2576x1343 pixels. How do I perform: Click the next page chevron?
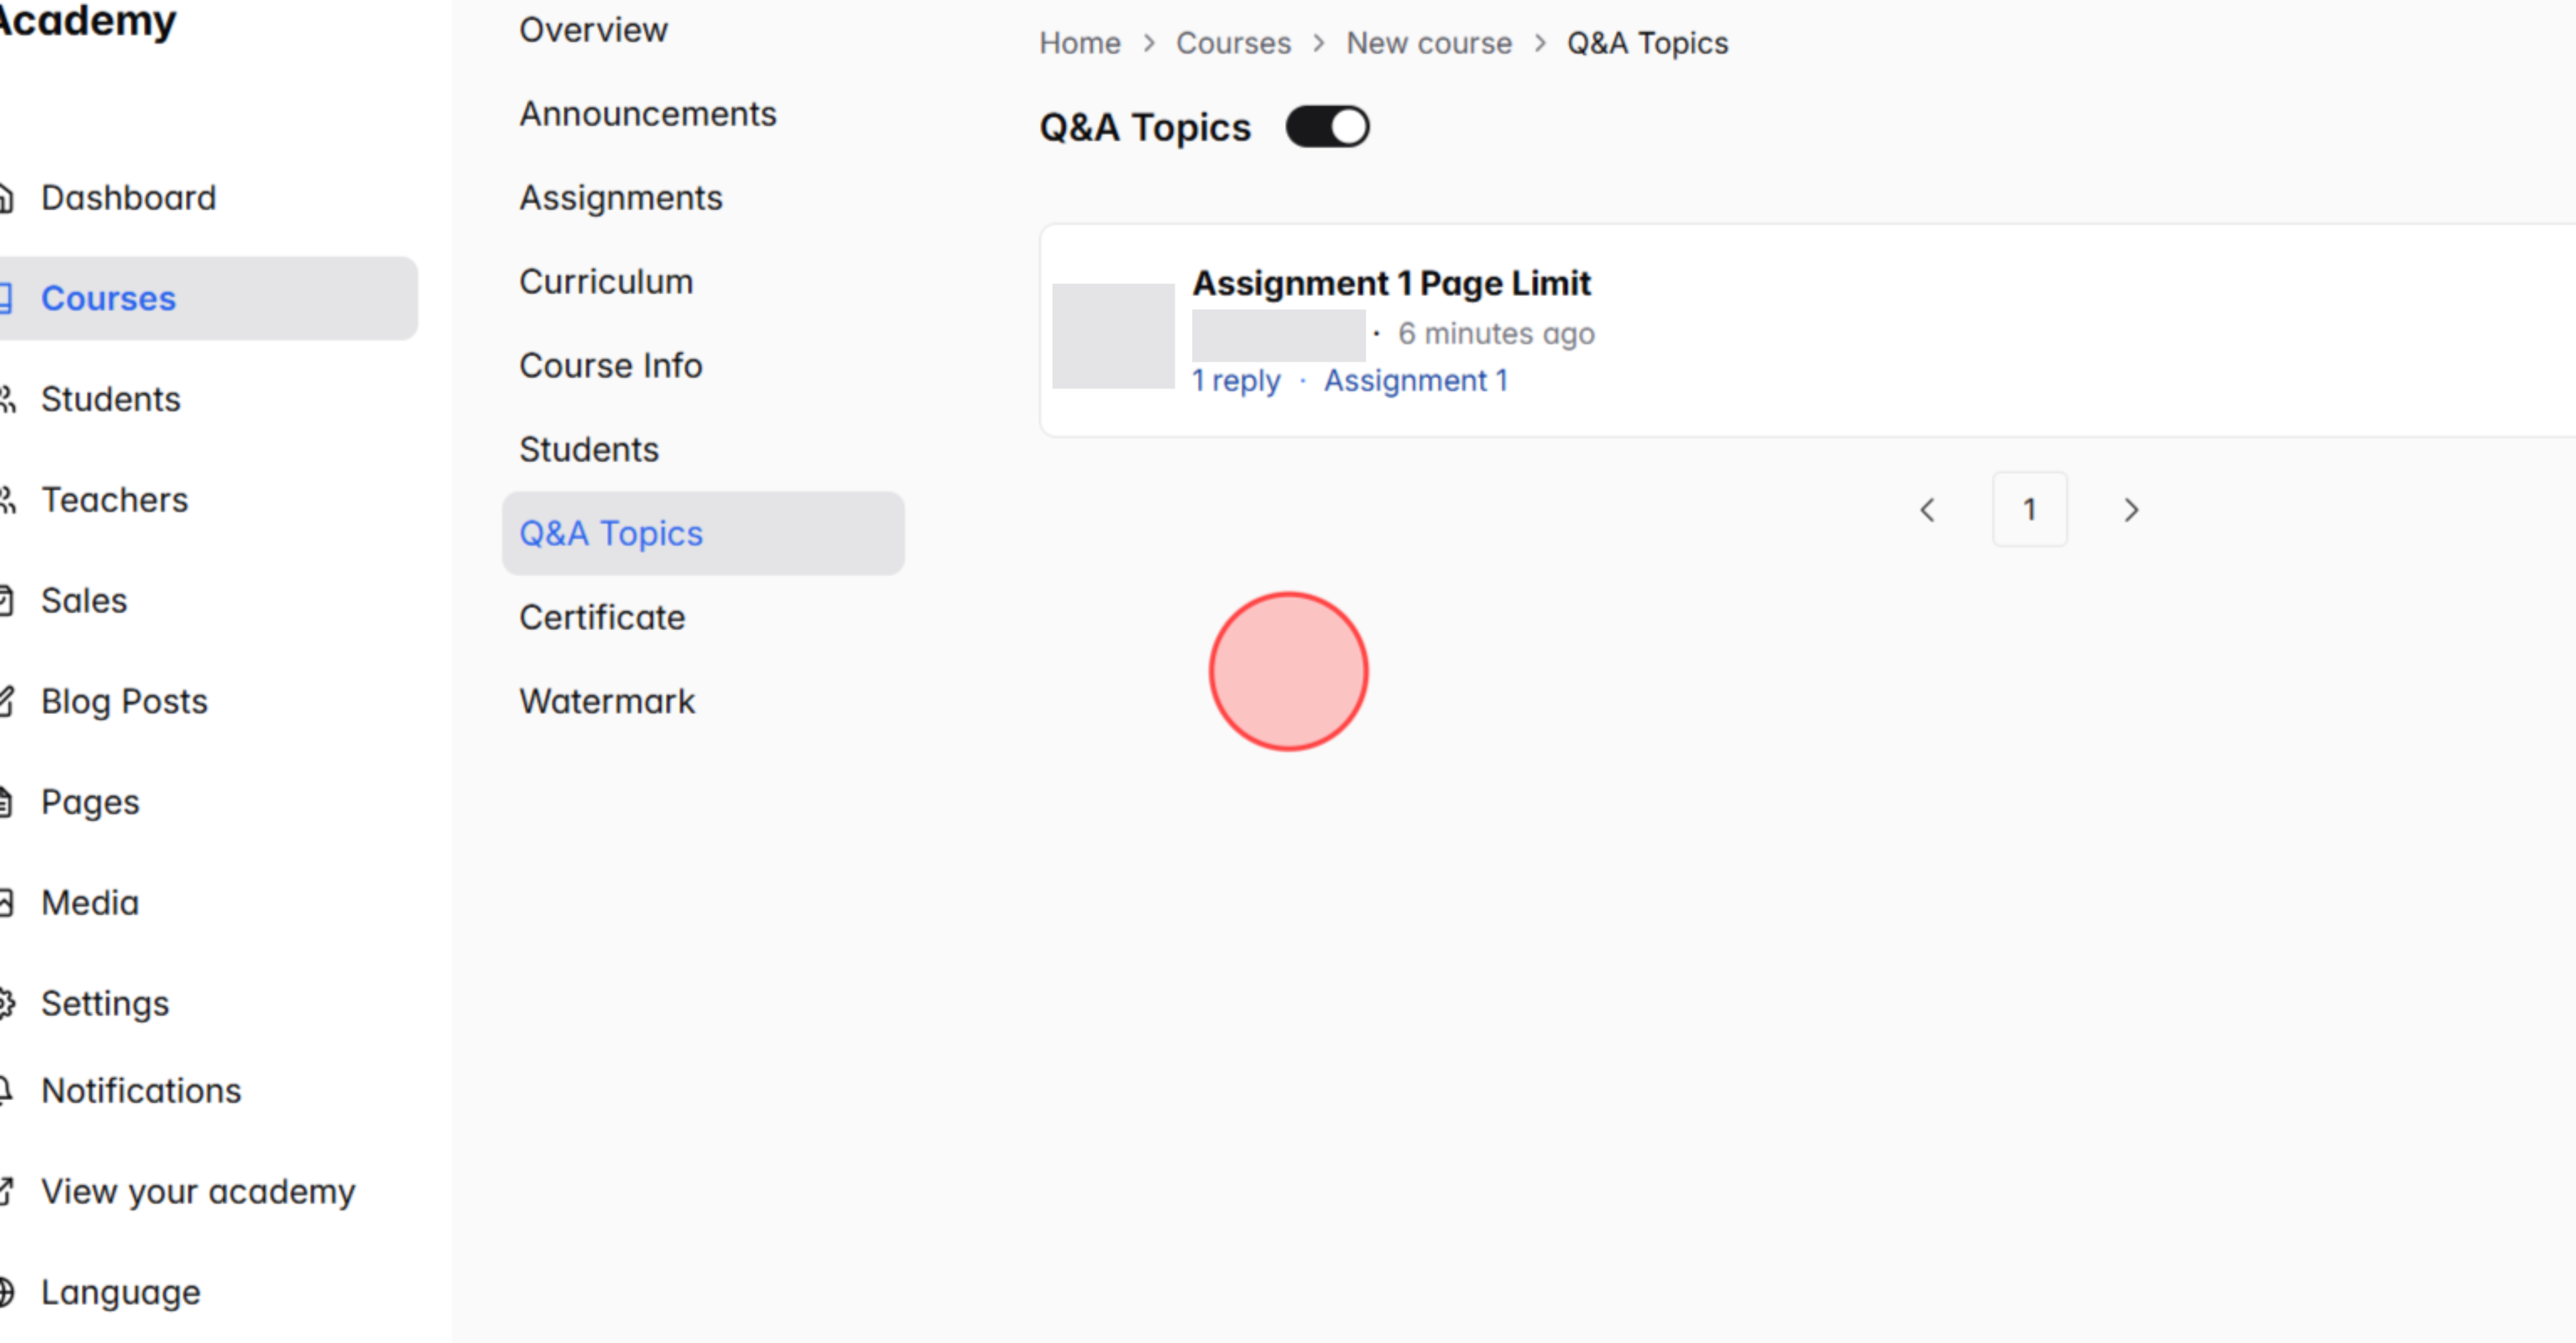[x=2131, y=510]
